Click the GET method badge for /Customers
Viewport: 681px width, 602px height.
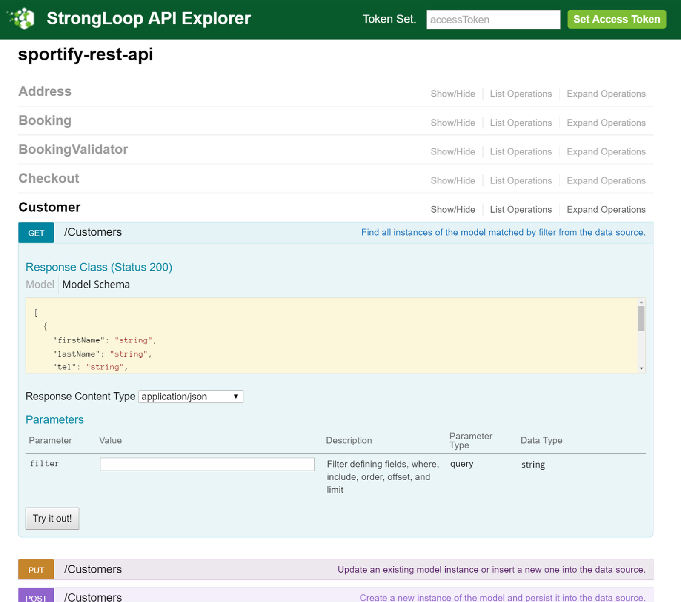click(x=36, y=232)
